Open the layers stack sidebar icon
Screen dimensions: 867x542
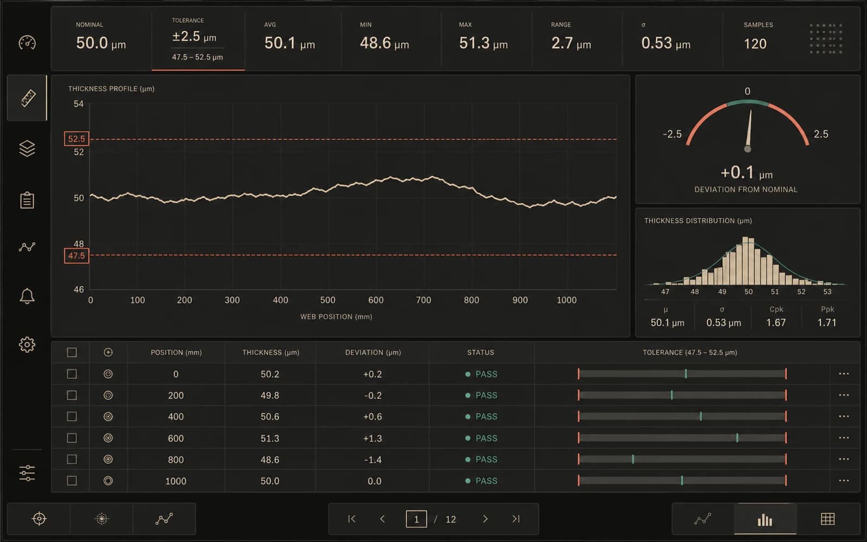click(x=27, y=148)
